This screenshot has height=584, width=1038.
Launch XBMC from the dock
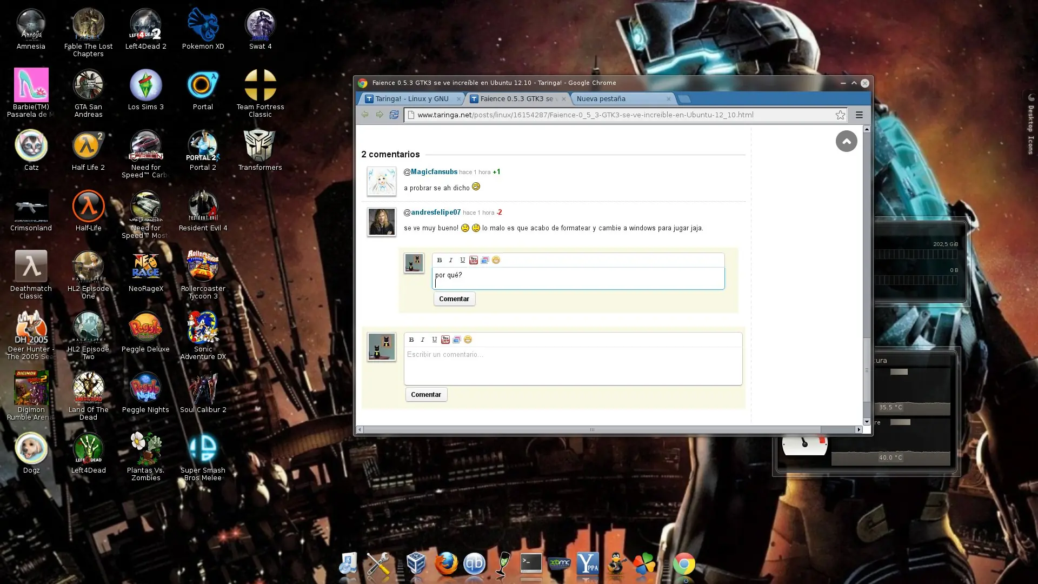[x=560, y=564]
